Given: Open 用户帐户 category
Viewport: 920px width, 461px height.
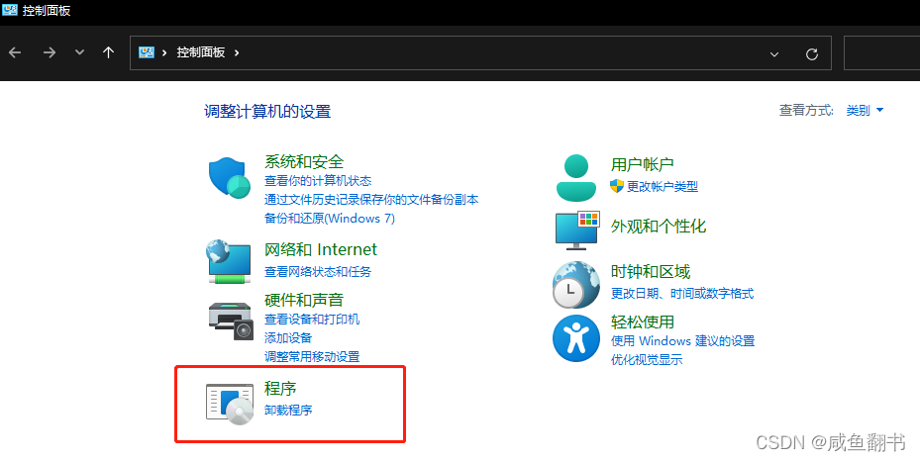Looking at the screenshot, I should point(643,164).
